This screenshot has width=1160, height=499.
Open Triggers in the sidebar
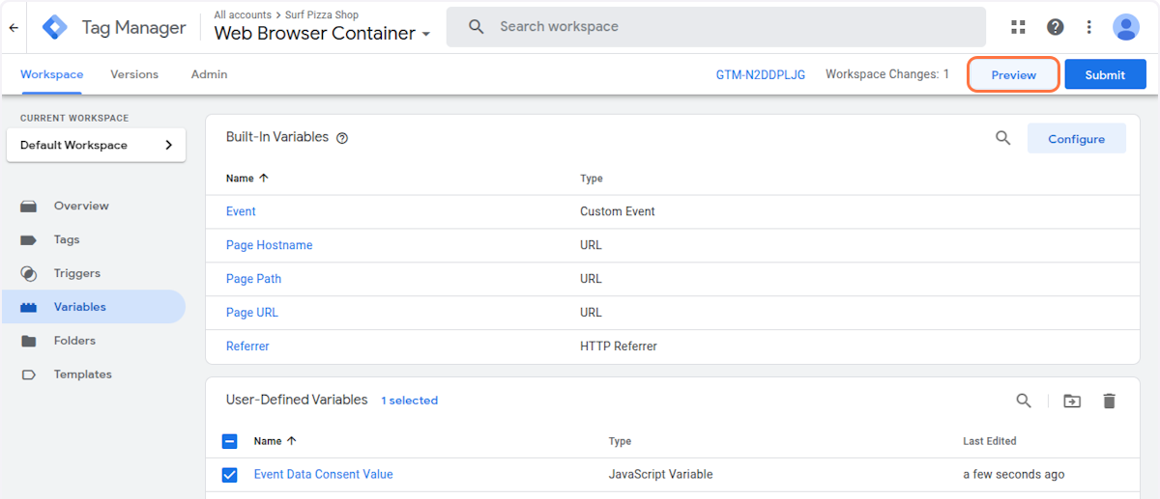pos(77,273)
